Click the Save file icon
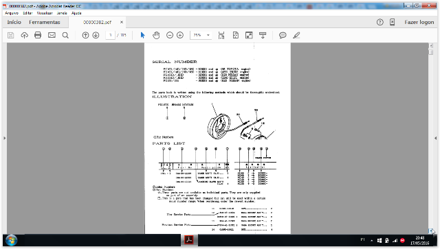The height and width of the screenshot is (249, 440). 11,35
